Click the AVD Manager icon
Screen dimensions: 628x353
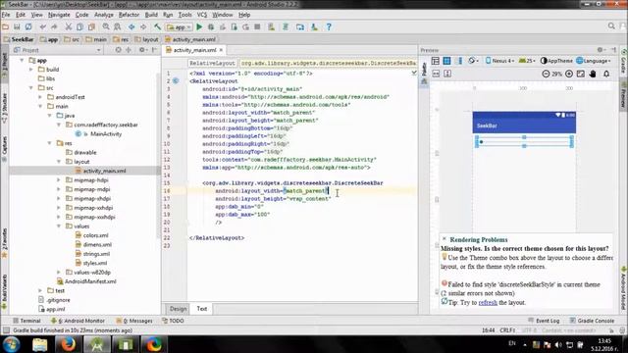pos(272,26)
